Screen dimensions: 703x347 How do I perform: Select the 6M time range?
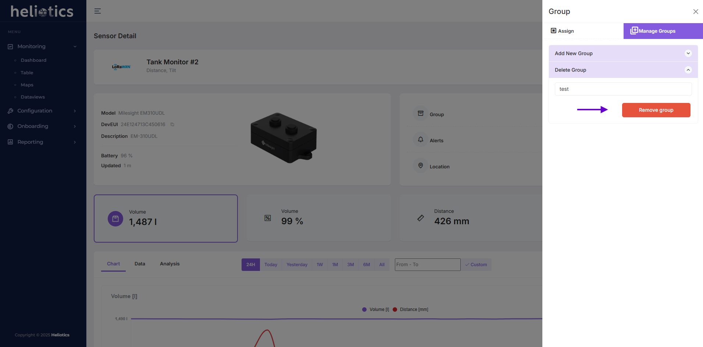(x=367, y=265)
